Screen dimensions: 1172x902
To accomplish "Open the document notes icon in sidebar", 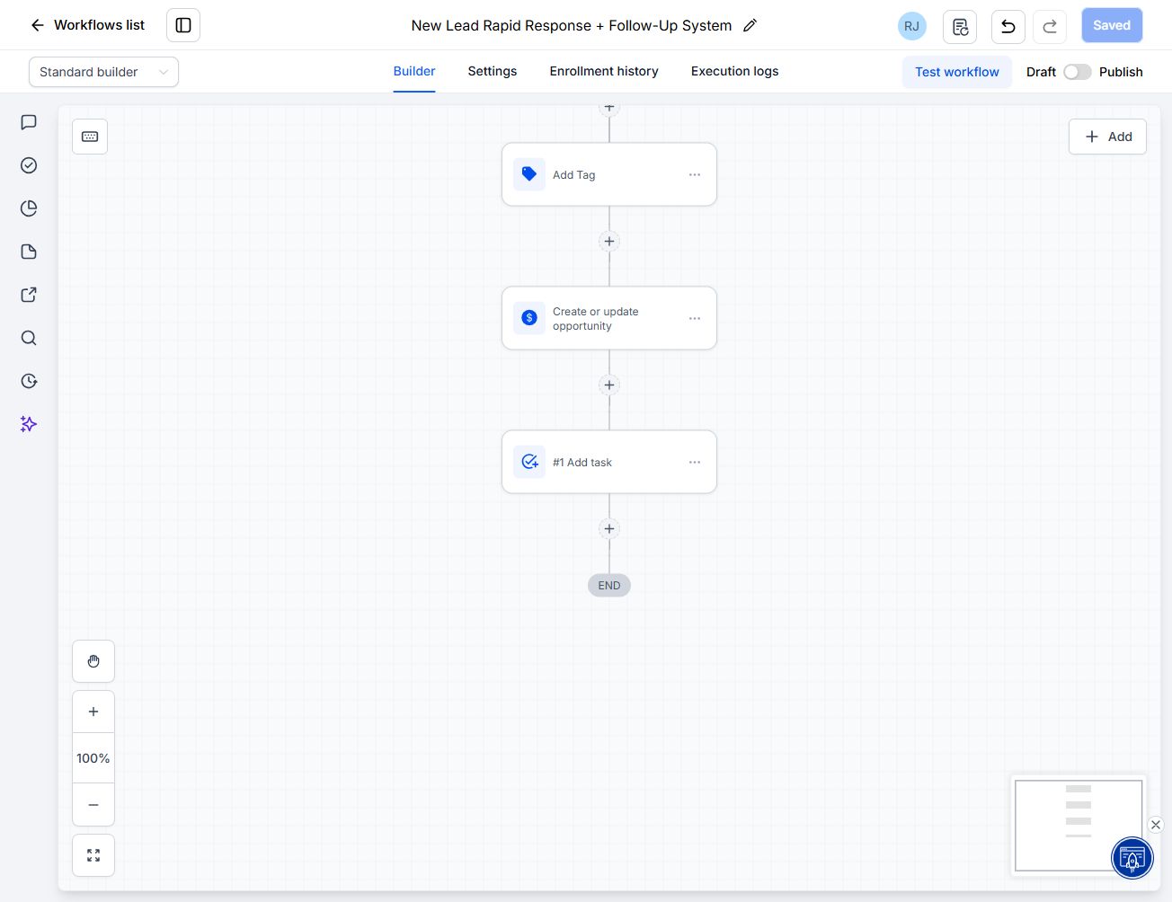I will point(29,252).
